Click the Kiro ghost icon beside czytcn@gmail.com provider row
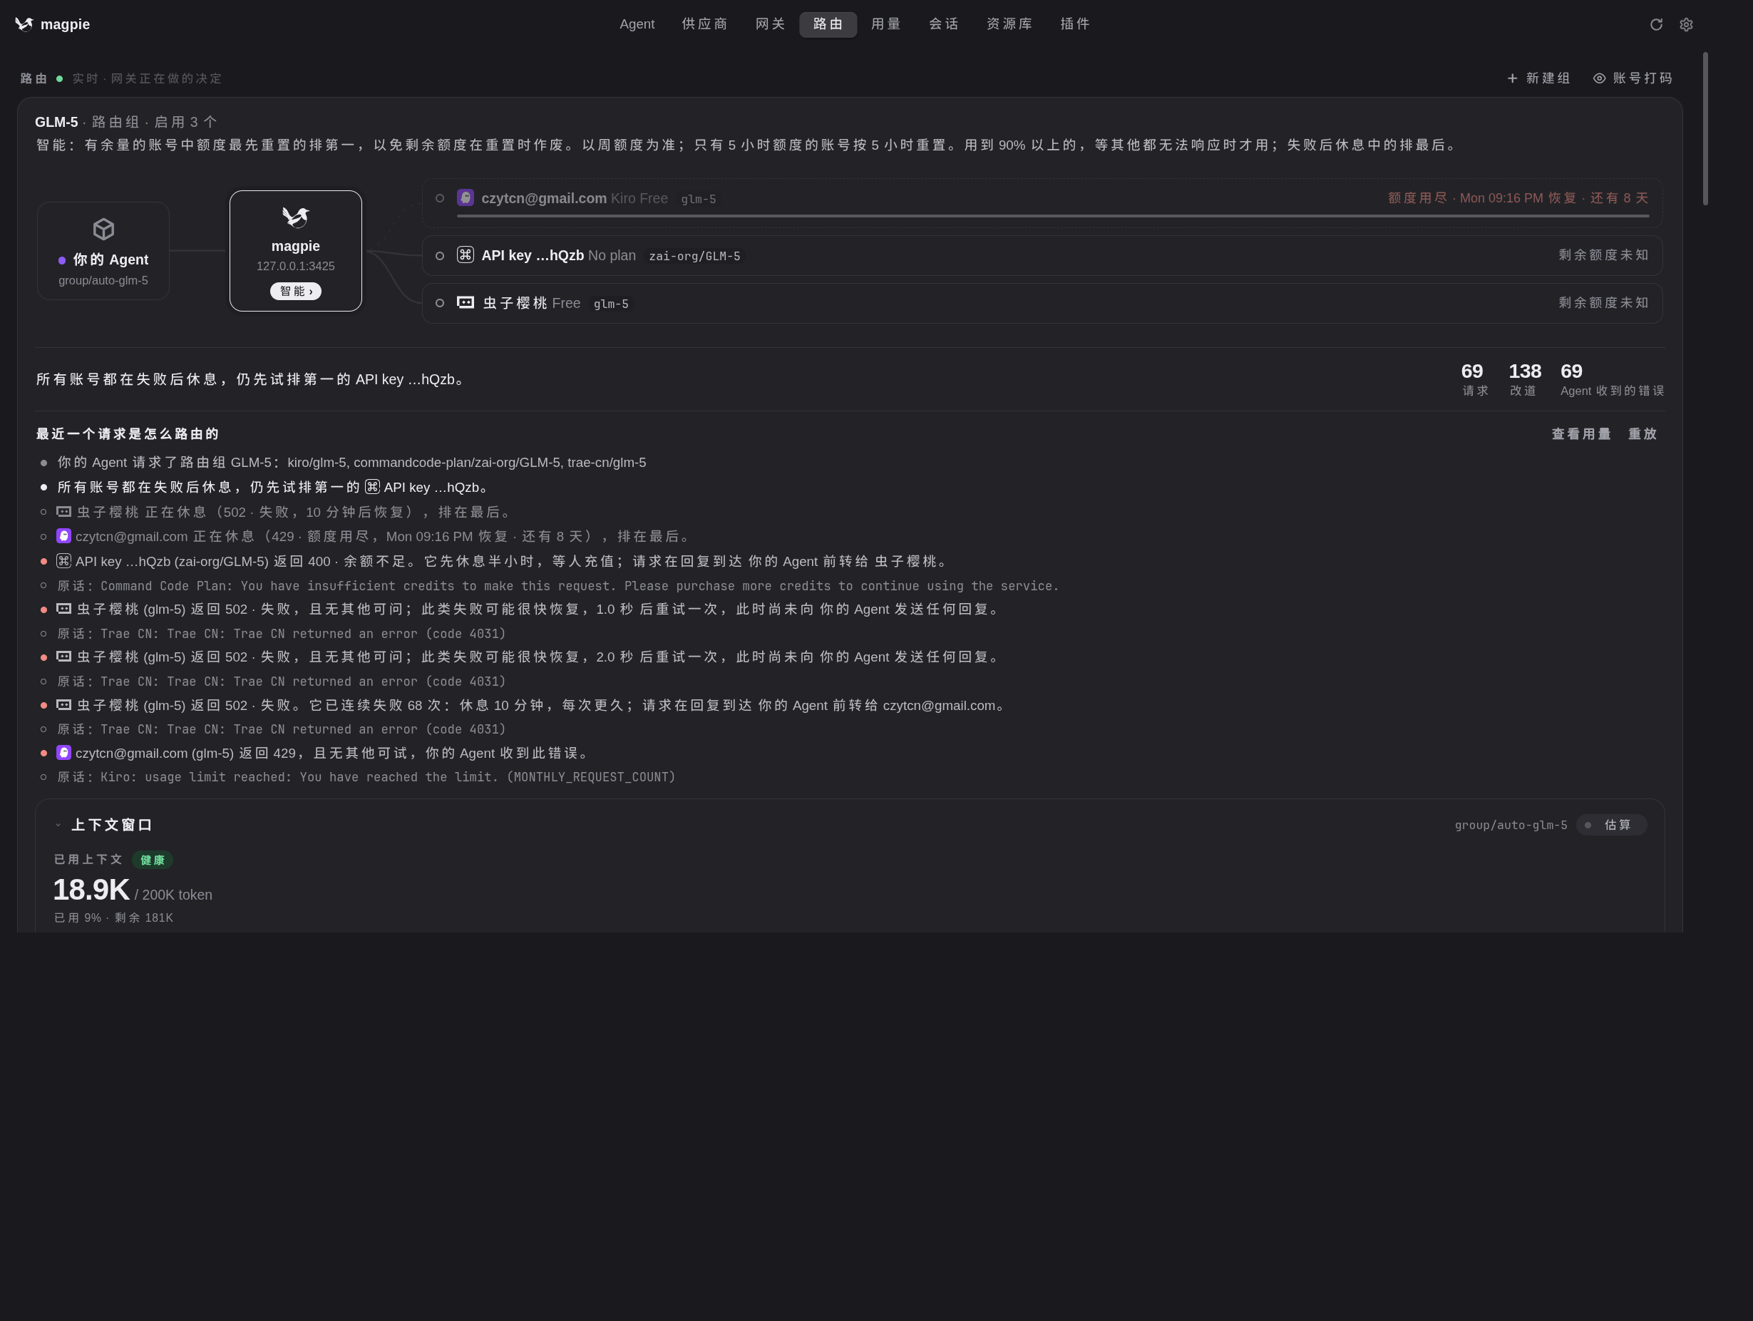Viewport: 1753px width, 1321px height. 466,197
